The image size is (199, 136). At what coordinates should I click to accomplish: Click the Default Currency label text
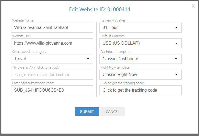coord(113,36)
